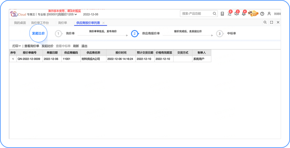This screenshot has width=290, height=148.
Task: Click the search input 搜索-产品功能
Action: (x=196, y=13)
